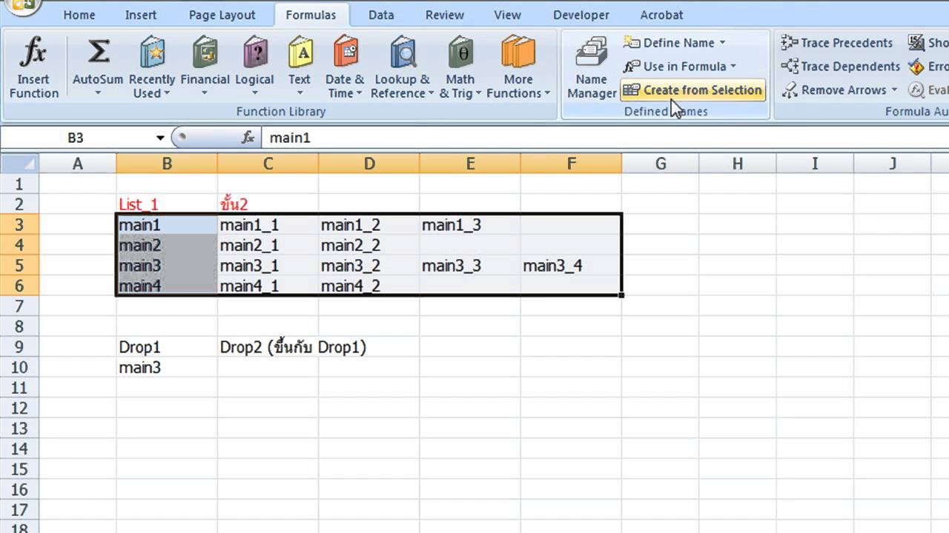Screen dimensions: 949x533
Task: Switch to the Data tab
Action: [381, 15]
